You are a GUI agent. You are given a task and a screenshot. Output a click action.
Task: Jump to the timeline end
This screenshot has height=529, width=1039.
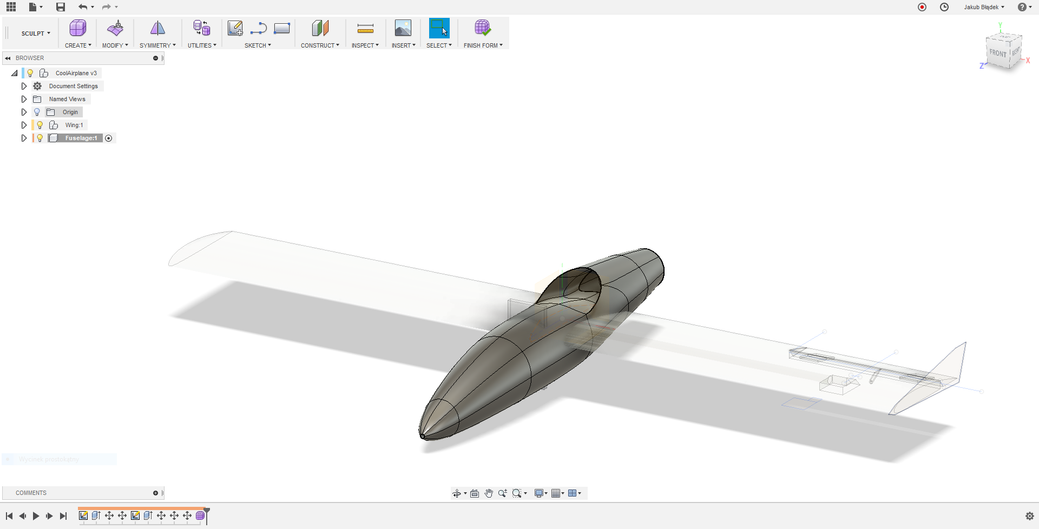coord(63,516)
